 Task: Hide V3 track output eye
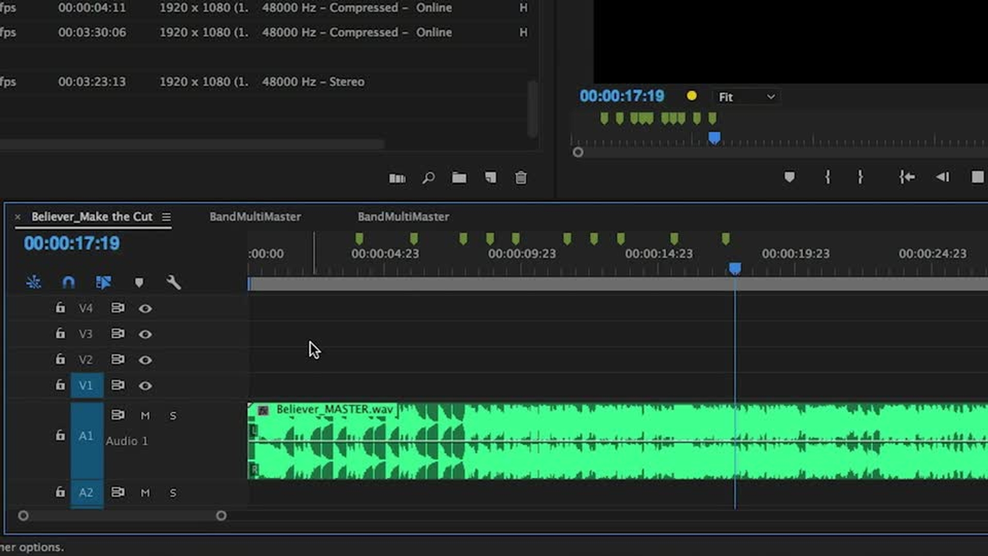point(145,334)
